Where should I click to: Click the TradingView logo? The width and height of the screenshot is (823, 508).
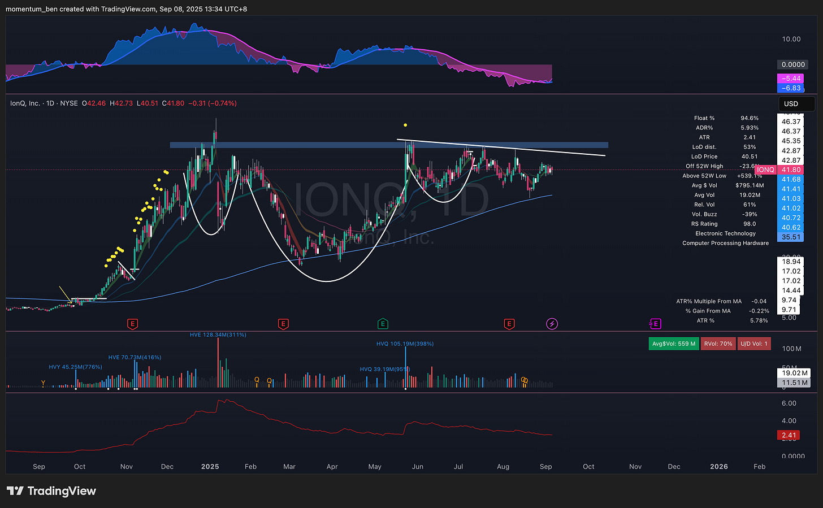click(51, 490)
